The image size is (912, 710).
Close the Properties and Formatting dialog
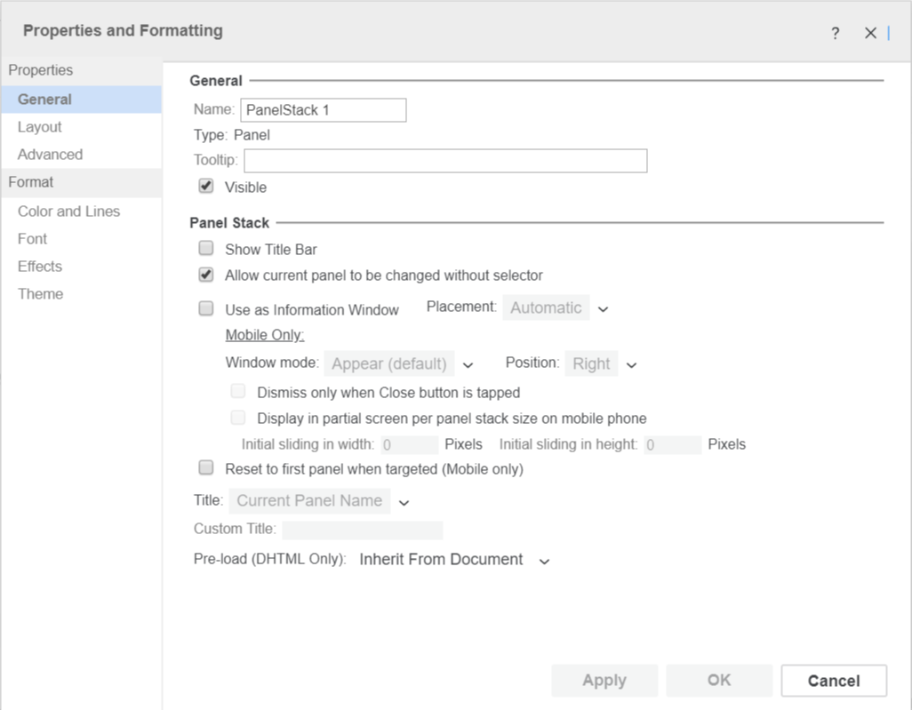coord(870,33)
